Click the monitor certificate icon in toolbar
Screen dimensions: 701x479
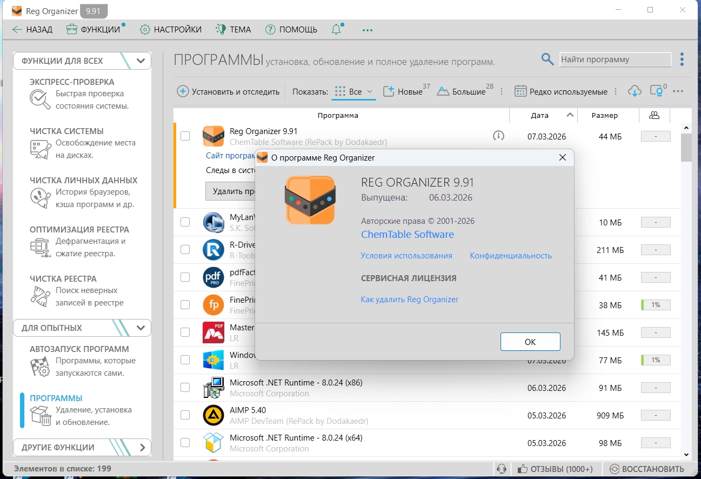657,91
